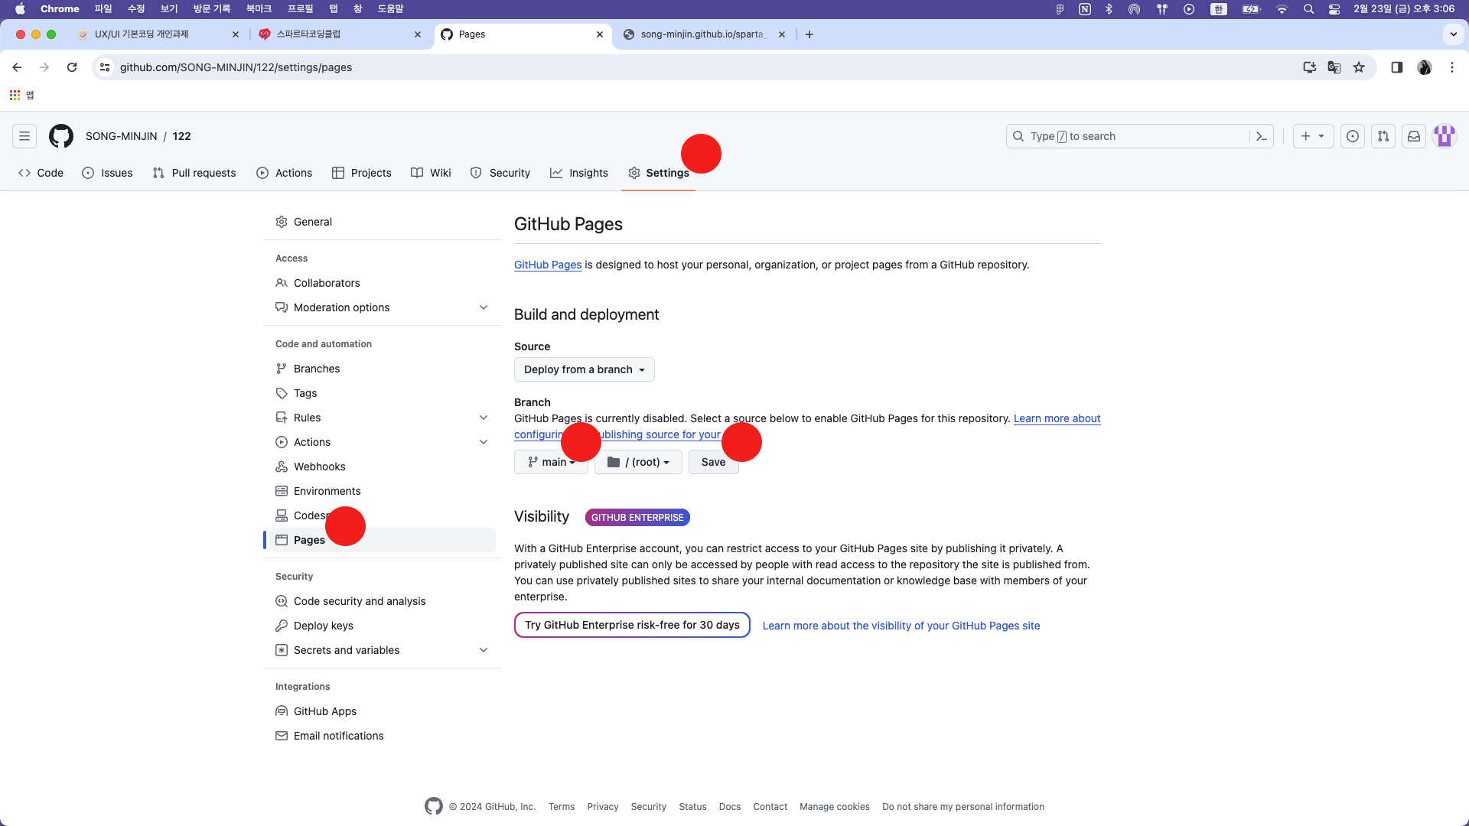Expand the Rules sidebar section
The width and height of the screenshot is (1469, 826).
coord(383,418)
